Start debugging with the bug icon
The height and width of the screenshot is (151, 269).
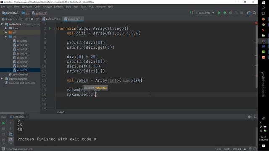[225, 13]
